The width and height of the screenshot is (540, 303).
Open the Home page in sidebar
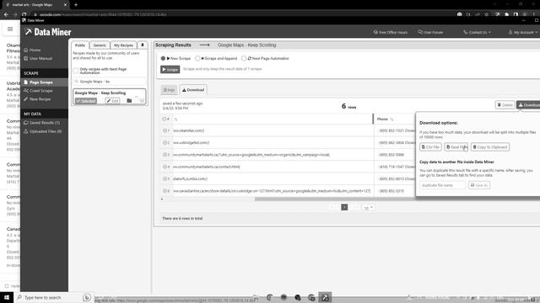tap(32, 50)
